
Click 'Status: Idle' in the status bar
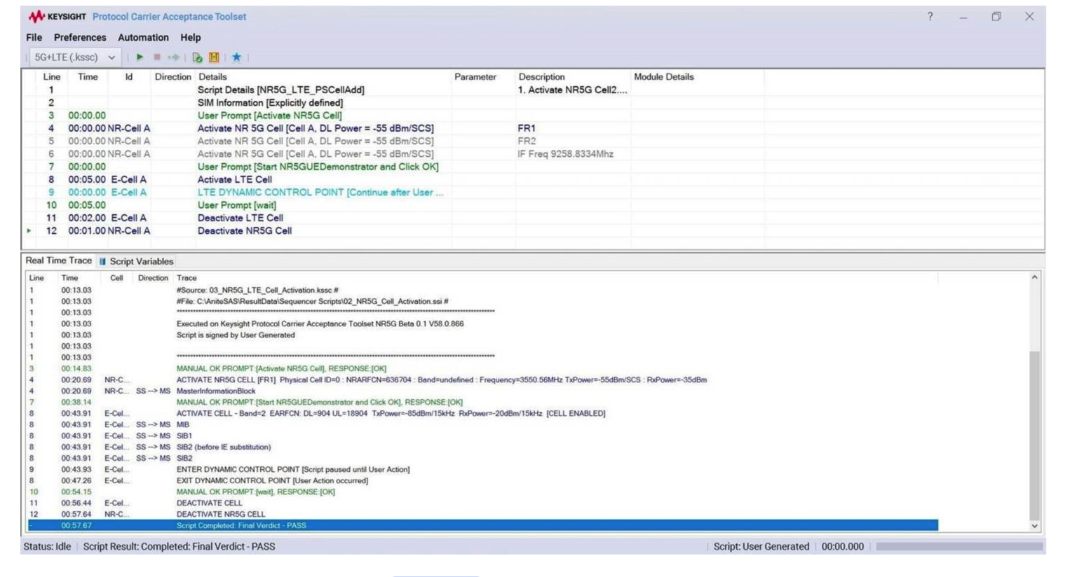47,546
